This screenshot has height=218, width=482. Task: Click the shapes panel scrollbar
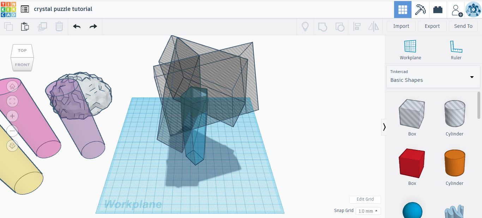(479, 105)
